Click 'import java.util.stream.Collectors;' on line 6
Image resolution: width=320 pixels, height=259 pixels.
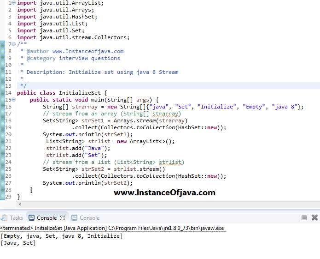73,38
